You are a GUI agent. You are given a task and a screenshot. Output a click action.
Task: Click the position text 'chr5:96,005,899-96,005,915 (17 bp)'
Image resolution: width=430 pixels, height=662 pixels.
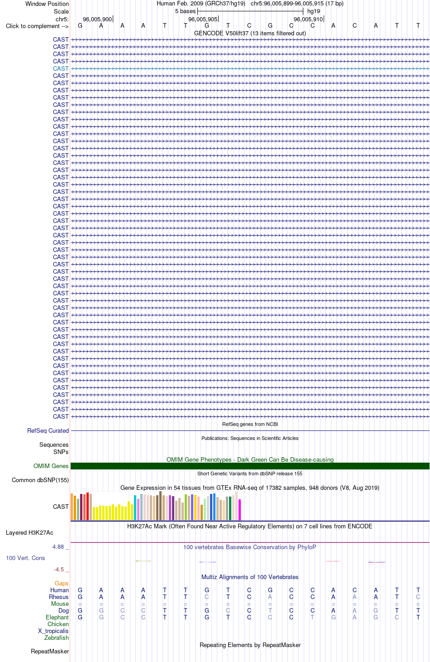[297, 4]
